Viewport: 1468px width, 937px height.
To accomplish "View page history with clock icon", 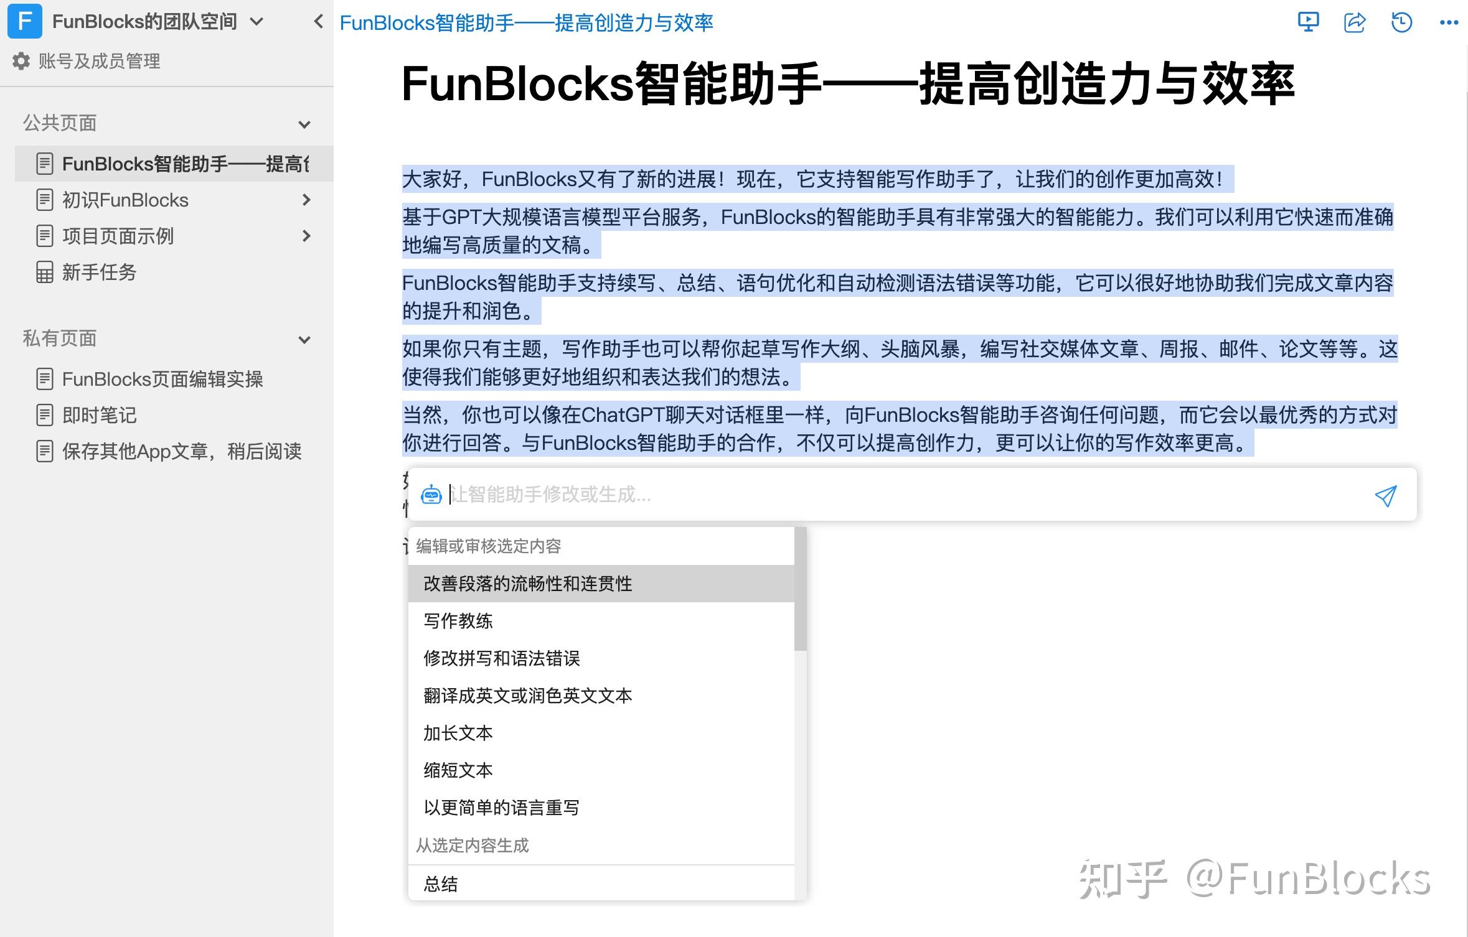I will (x=1401, y=22).
